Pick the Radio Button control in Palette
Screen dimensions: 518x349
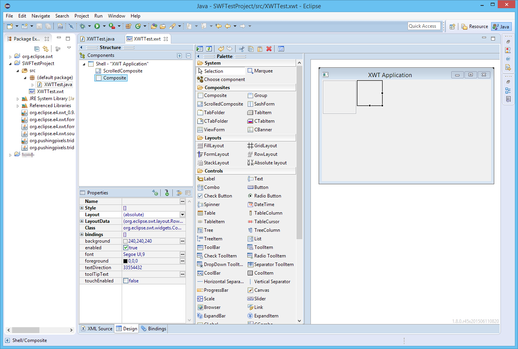264,196
